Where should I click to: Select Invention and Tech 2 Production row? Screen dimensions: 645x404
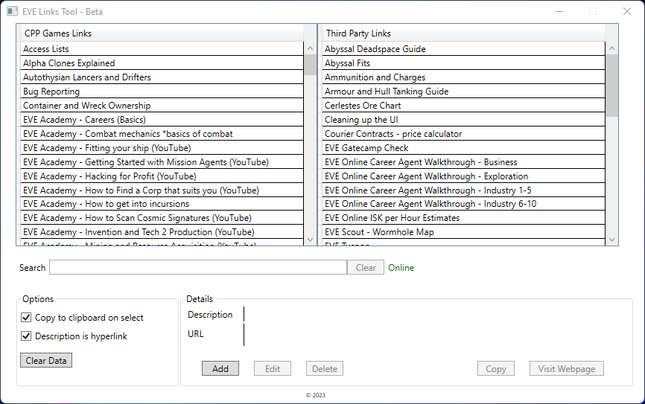coord(162,232)
